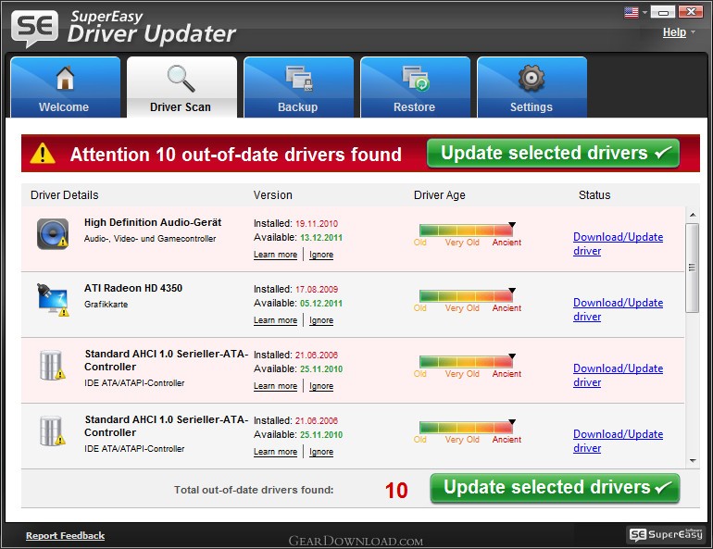Click the yellow warning triangle in red banner
This screenshot has width=713, height=549.
[x=43, y=153]
